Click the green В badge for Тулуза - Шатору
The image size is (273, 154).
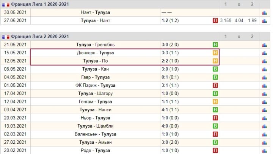(215, 94)
